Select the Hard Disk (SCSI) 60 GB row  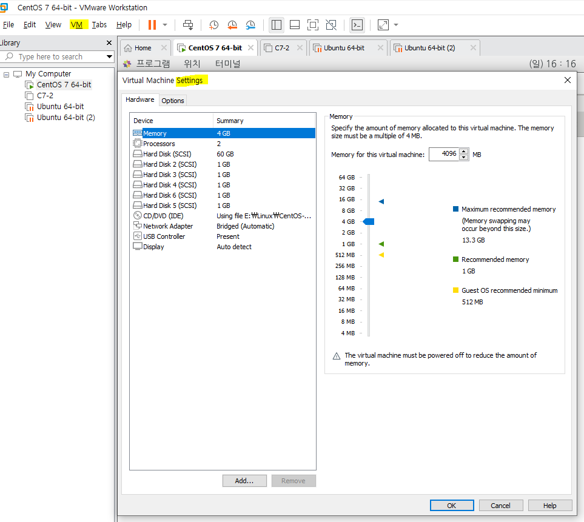pyautogui.click(x=224, y=154)
